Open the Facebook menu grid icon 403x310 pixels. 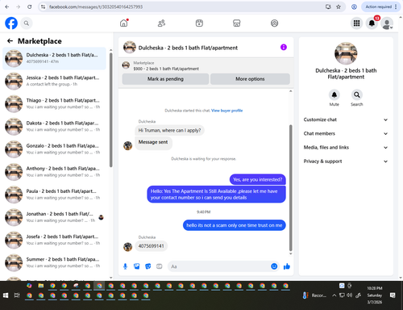click(356, 23)
